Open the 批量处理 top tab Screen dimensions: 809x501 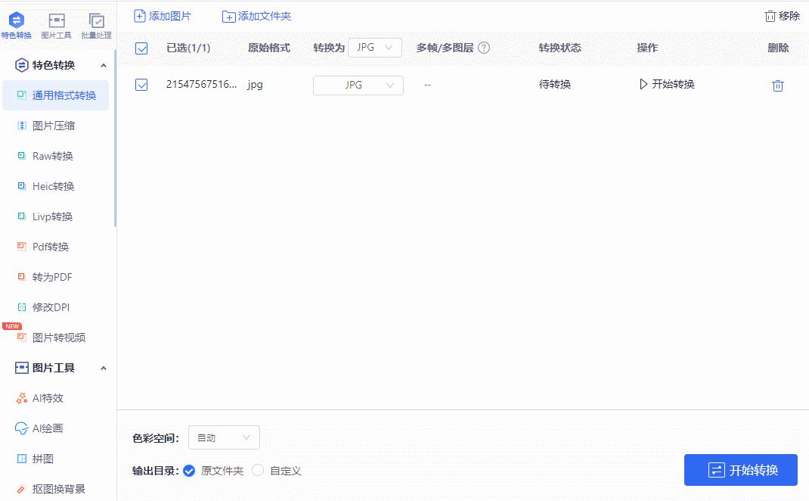[97, 25]
